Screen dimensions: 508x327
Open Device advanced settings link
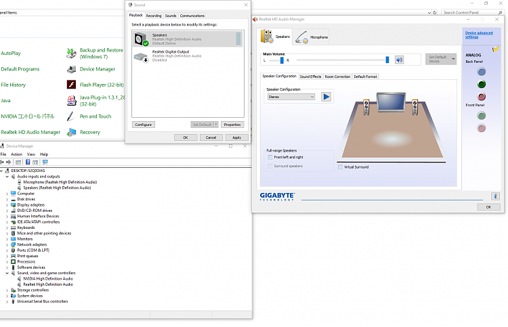[x=479, y=35]
